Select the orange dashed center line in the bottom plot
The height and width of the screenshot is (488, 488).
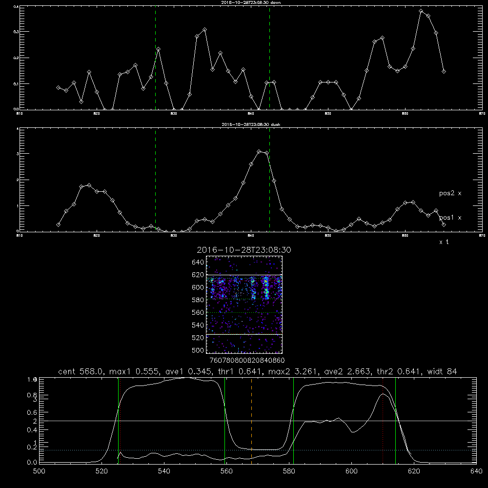pyautogui.click(x=251, y=420)
